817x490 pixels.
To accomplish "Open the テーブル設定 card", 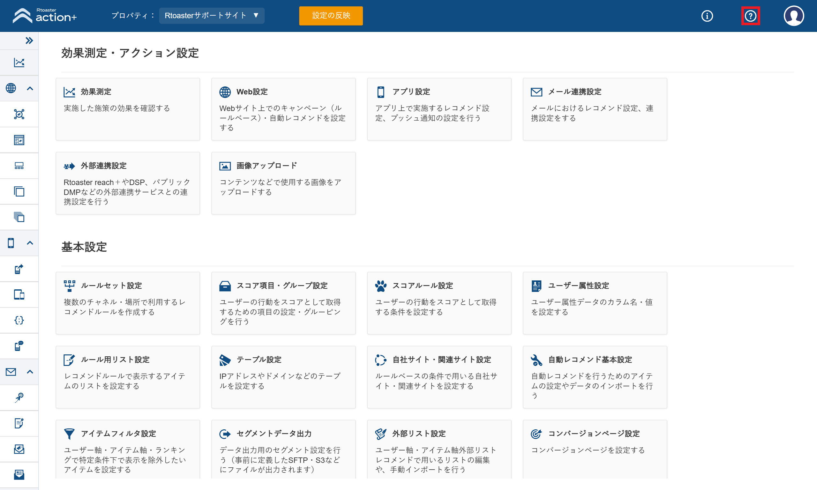I will click(284, 377).
